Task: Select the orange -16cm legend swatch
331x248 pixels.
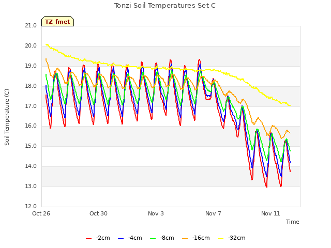Action: (x=185, y=239)
